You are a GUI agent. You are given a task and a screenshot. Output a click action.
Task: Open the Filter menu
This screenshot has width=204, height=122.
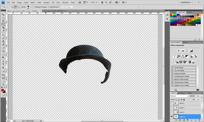(x=39, y=2)
